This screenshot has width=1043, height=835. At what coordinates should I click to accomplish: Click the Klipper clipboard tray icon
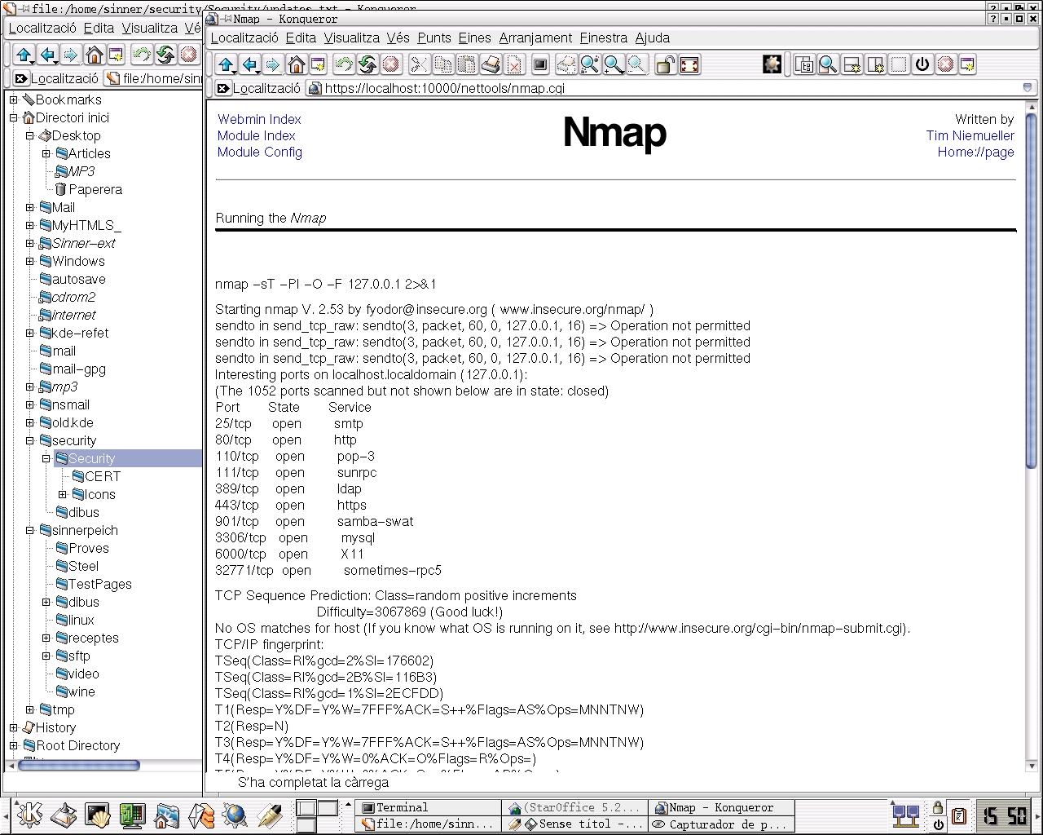[959, 815]
